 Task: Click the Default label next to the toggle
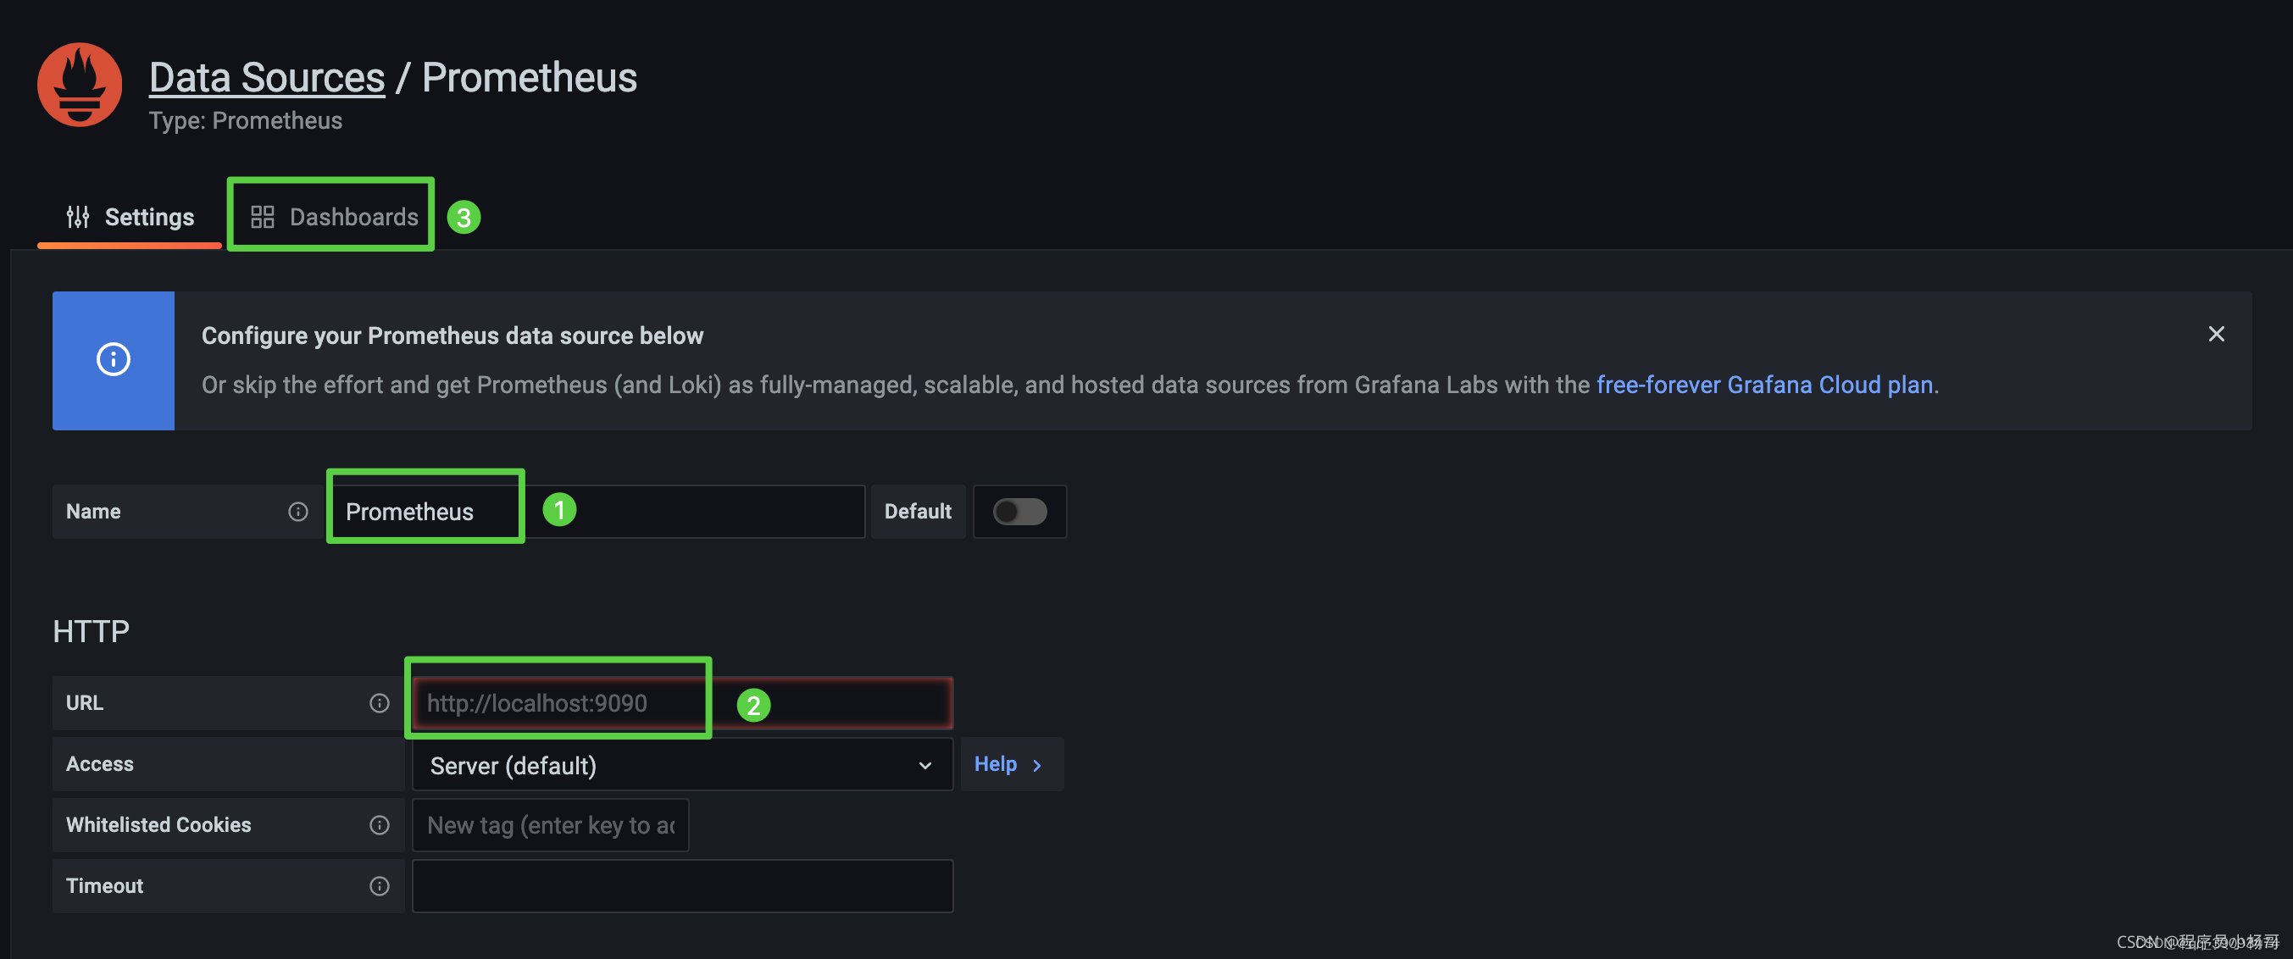pos(917,511)
